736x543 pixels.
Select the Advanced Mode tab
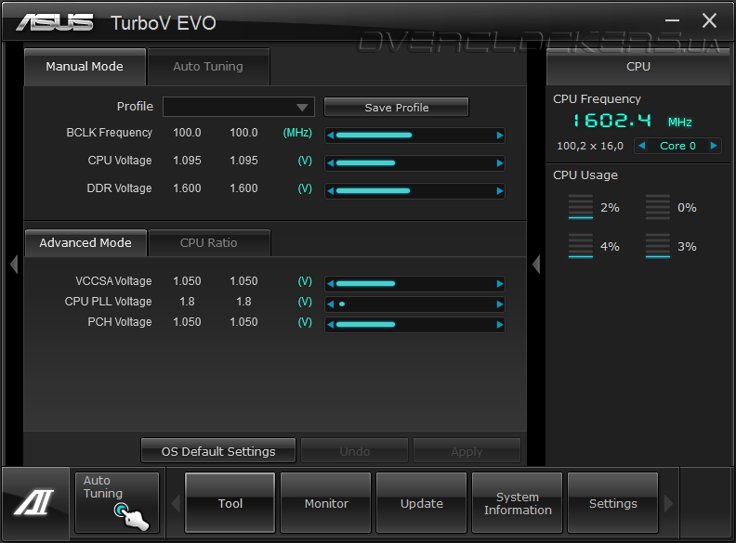tap(85, 243)
